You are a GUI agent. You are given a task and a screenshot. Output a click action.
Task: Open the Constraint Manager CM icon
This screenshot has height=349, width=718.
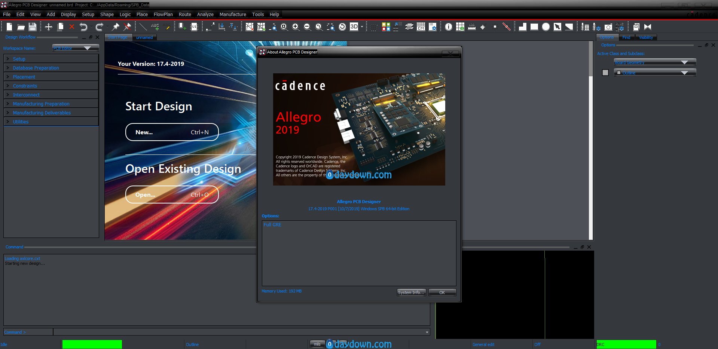(421, 27)
